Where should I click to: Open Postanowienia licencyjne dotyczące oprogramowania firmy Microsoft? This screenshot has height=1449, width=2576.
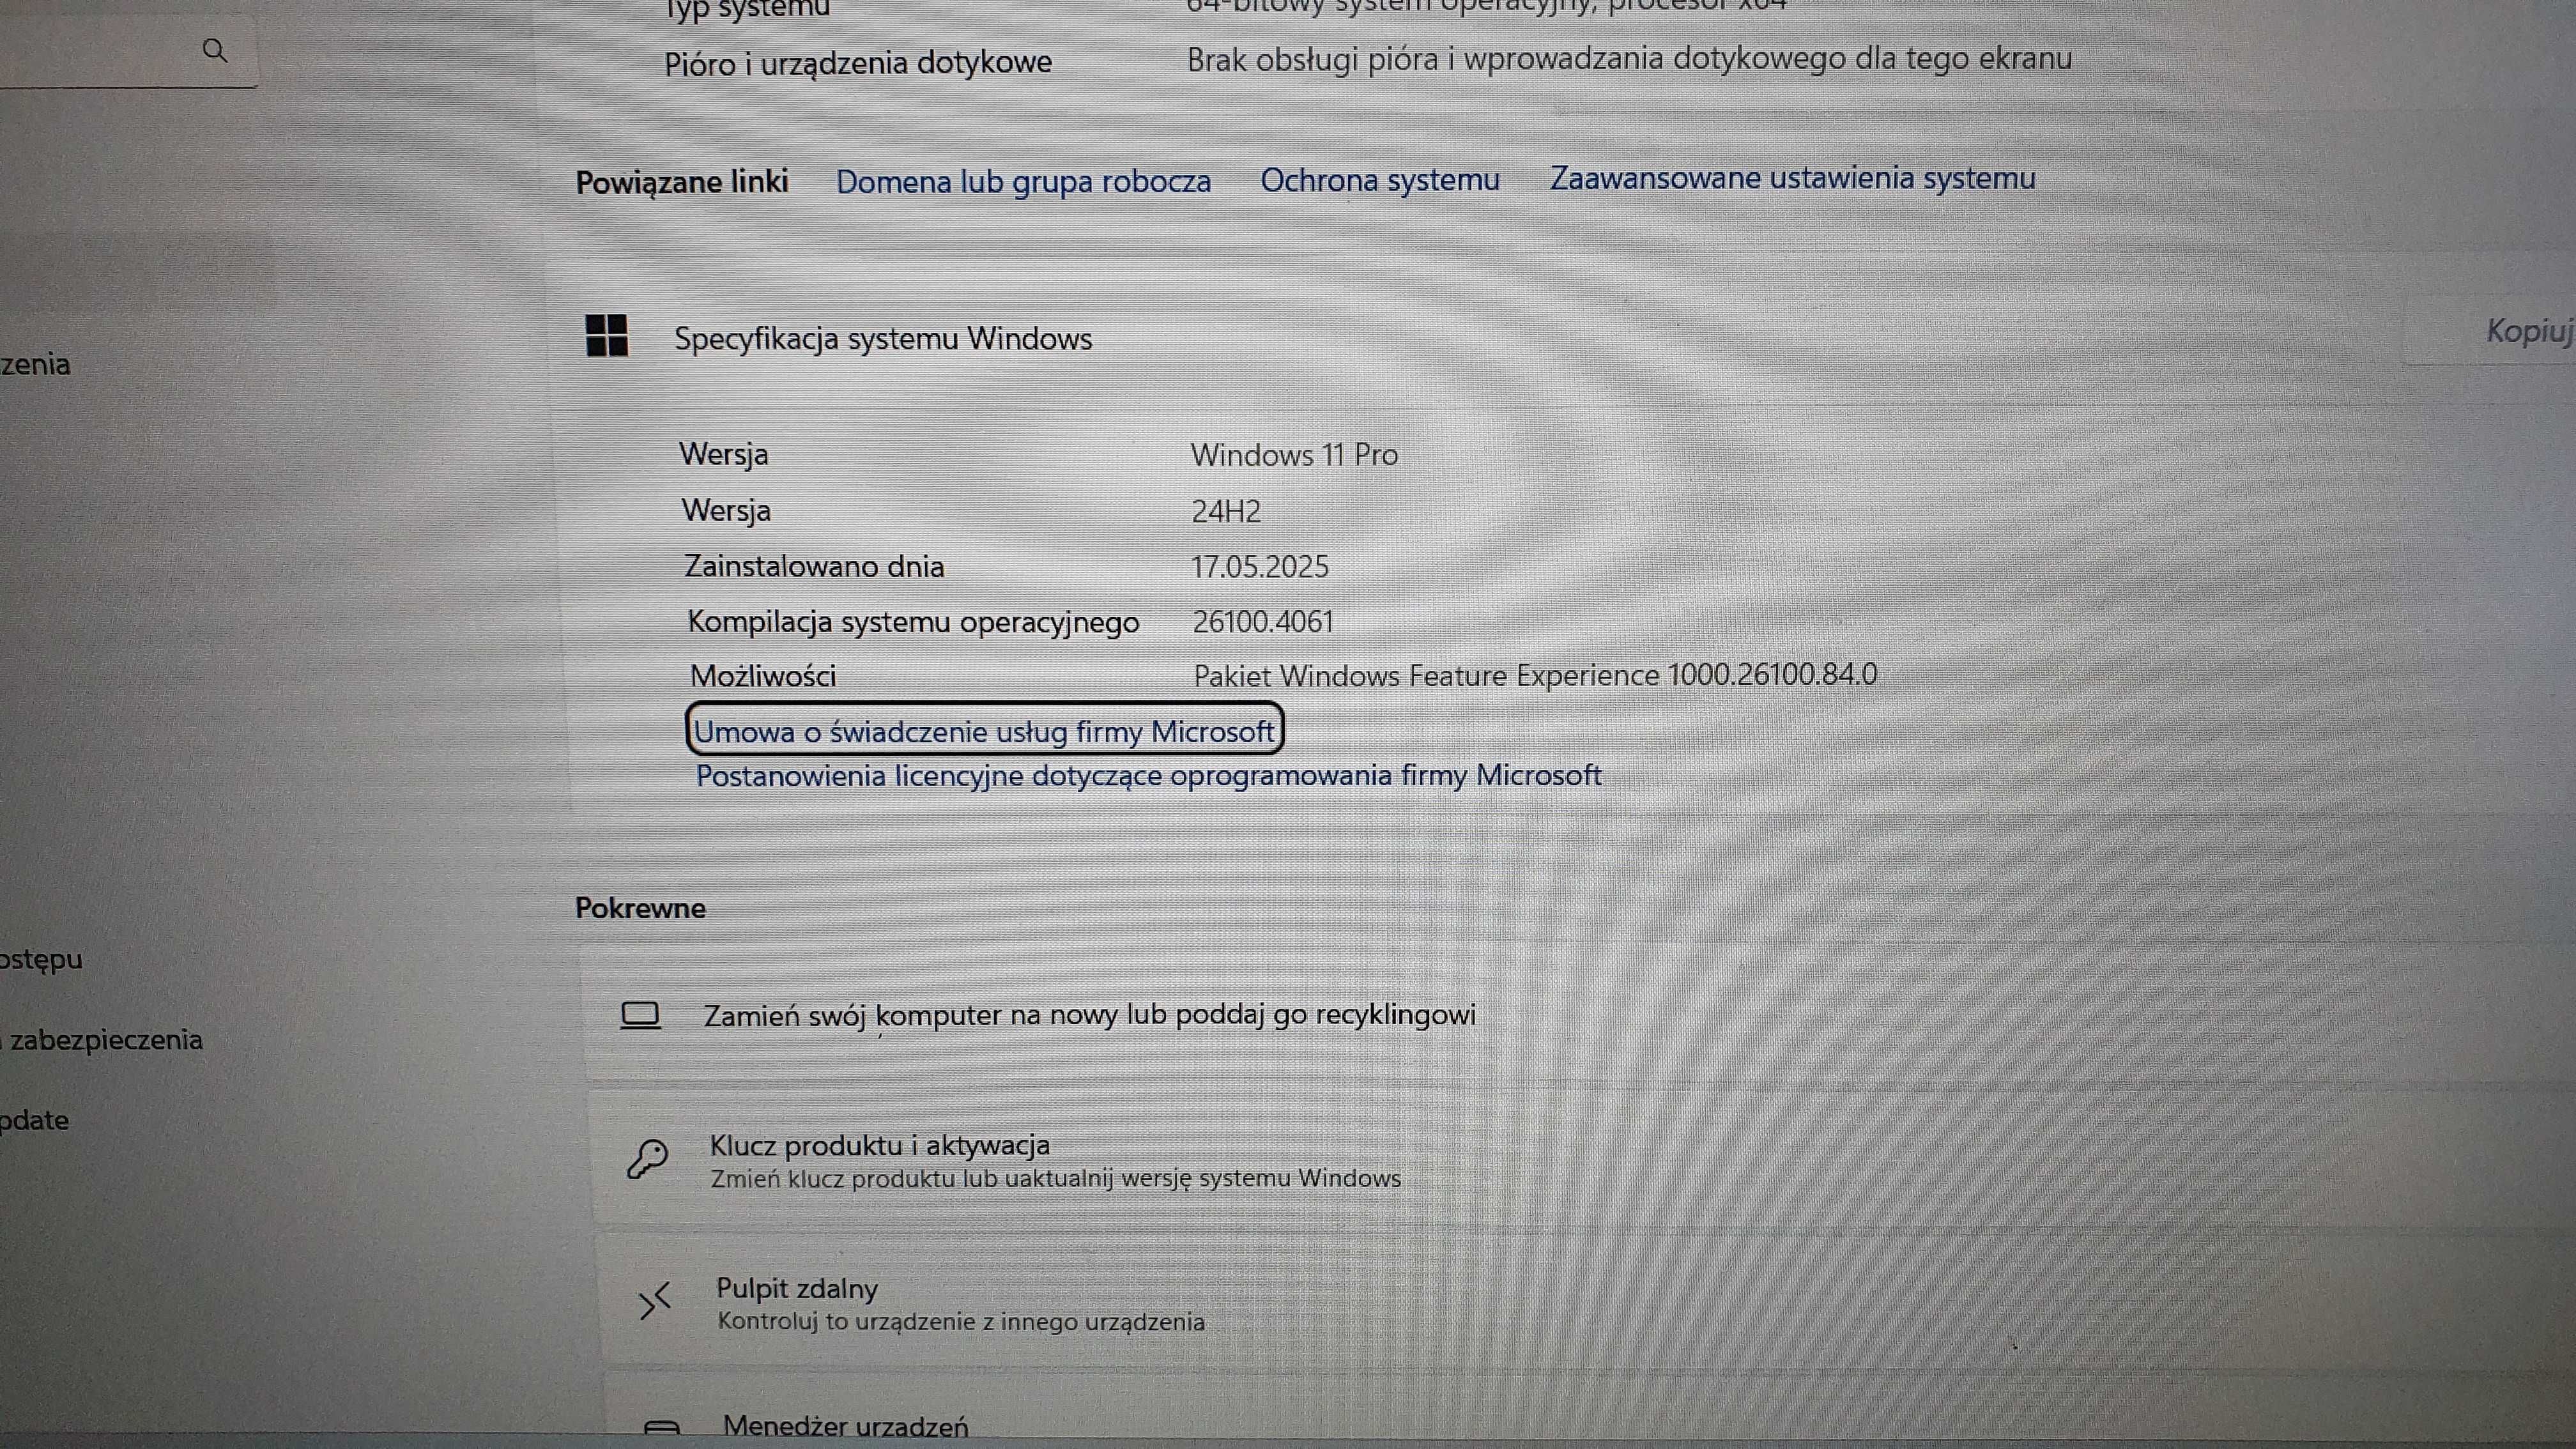[1148, 775]
